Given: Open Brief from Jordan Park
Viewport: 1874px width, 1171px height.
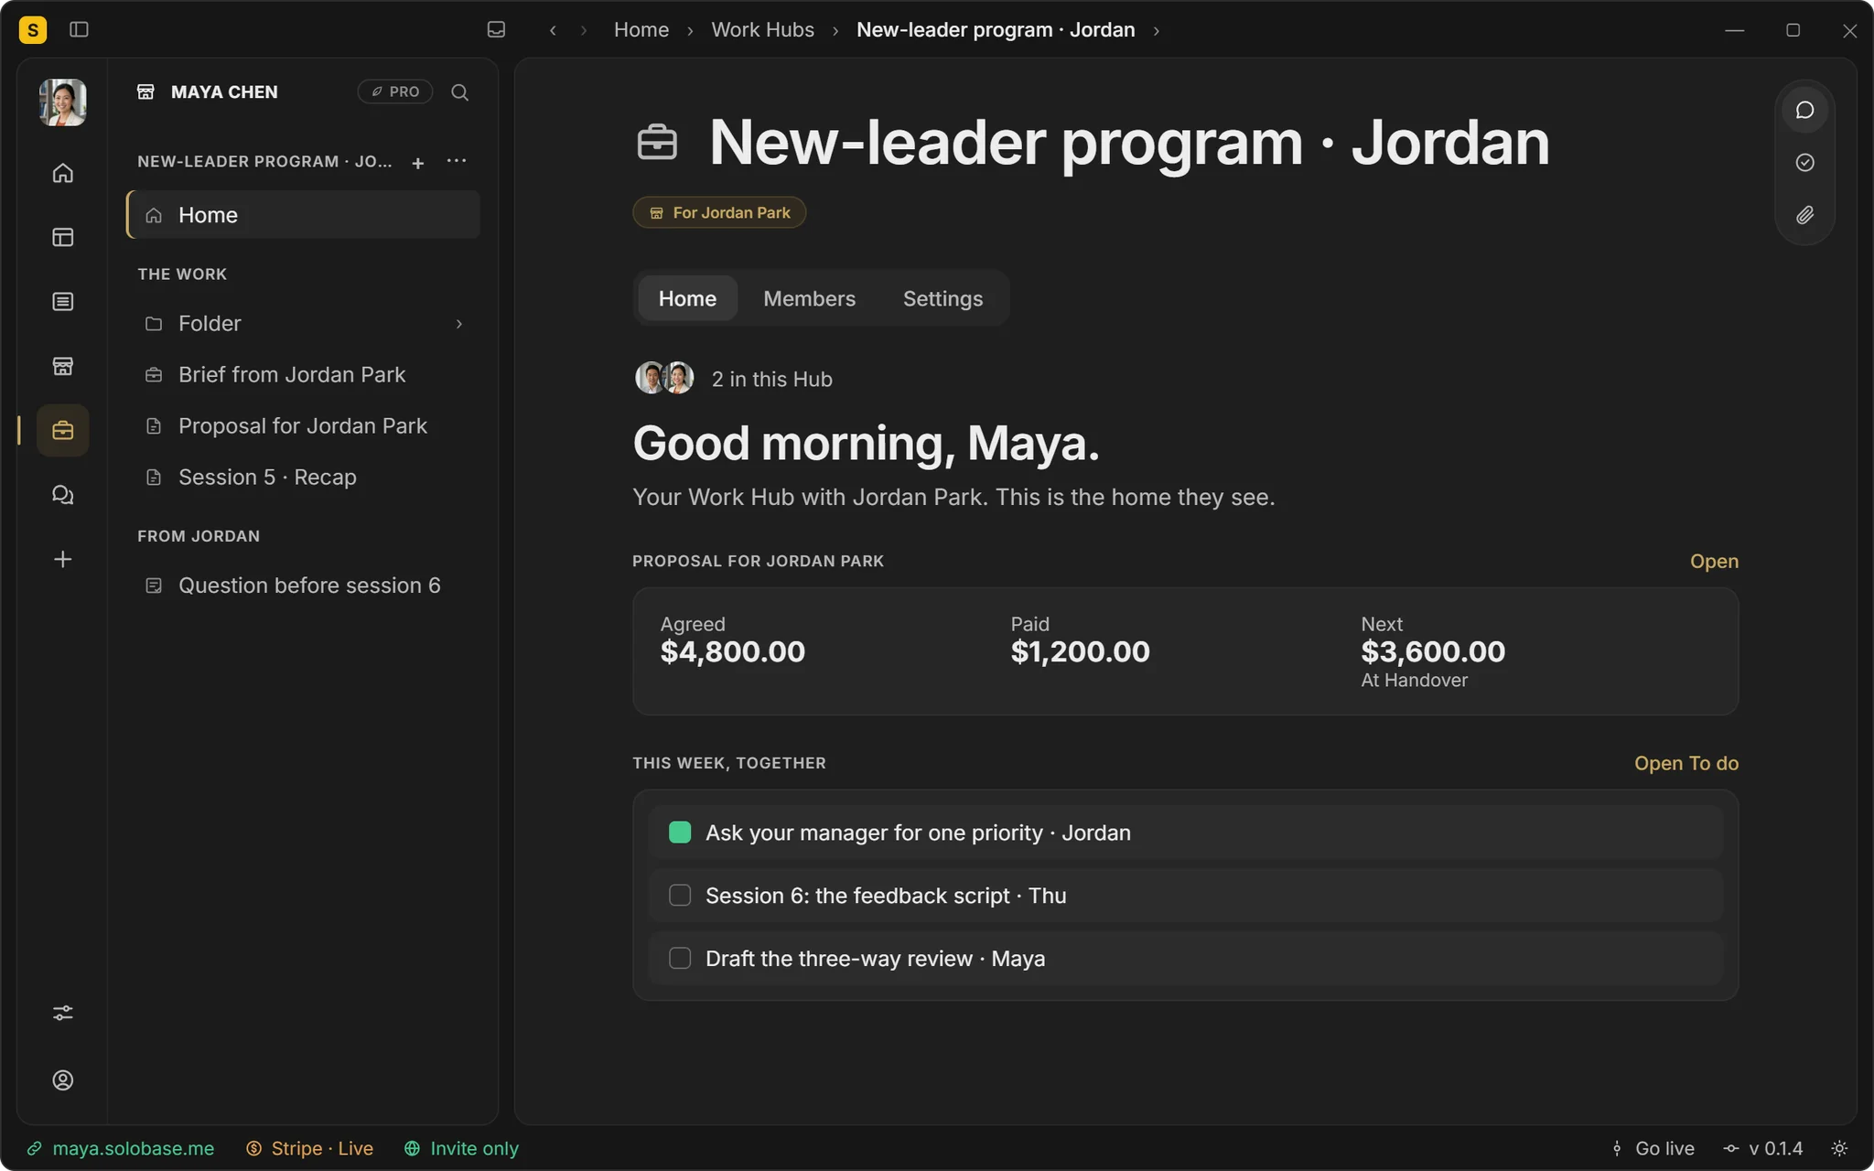Looking at the screenshot, I should 303,375.
